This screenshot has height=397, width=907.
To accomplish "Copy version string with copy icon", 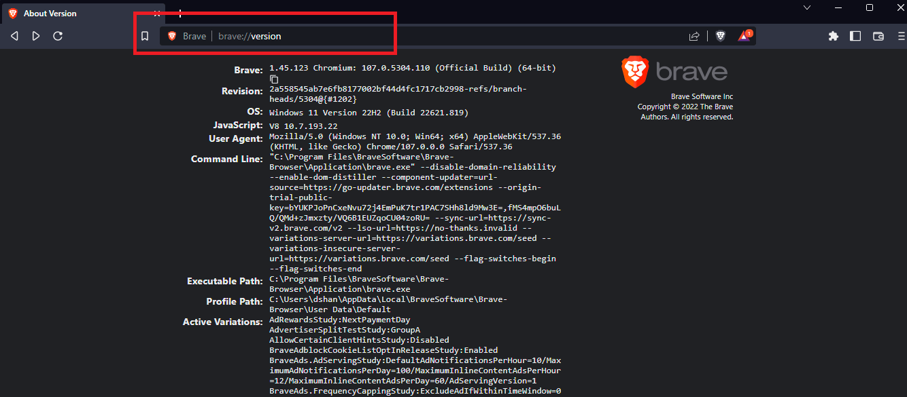I will pyautogui.click(x=274, y=79).
